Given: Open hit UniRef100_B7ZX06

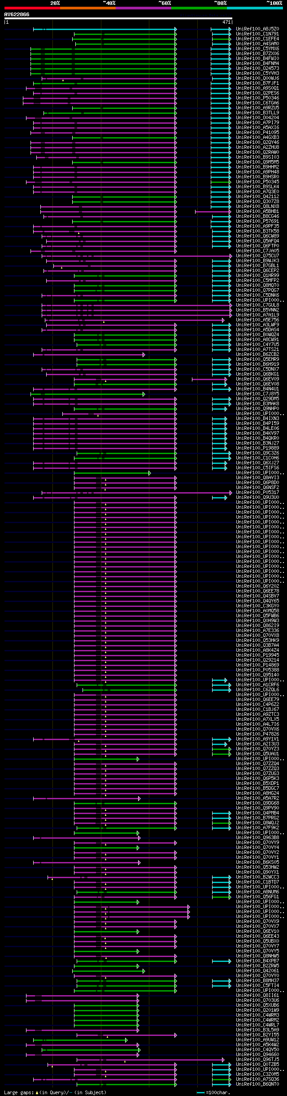Looking at the screenshot, I should [x=257, y=54].
